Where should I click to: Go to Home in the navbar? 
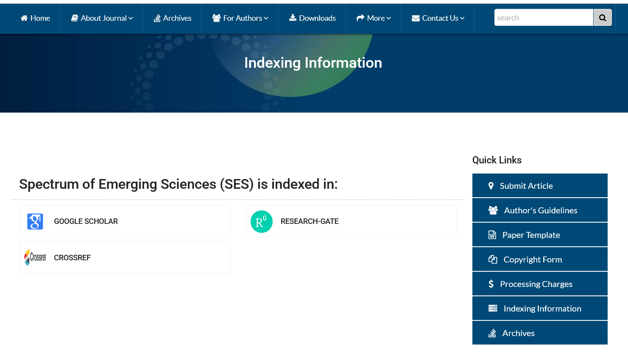point(36,18)
